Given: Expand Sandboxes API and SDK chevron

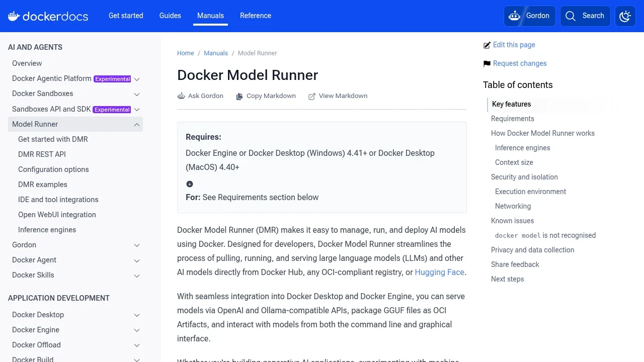Looking at the screenshot, I should click(137, 110).
